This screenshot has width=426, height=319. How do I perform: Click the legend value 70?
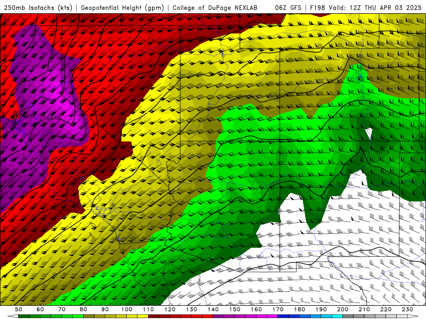click(62, 309)
